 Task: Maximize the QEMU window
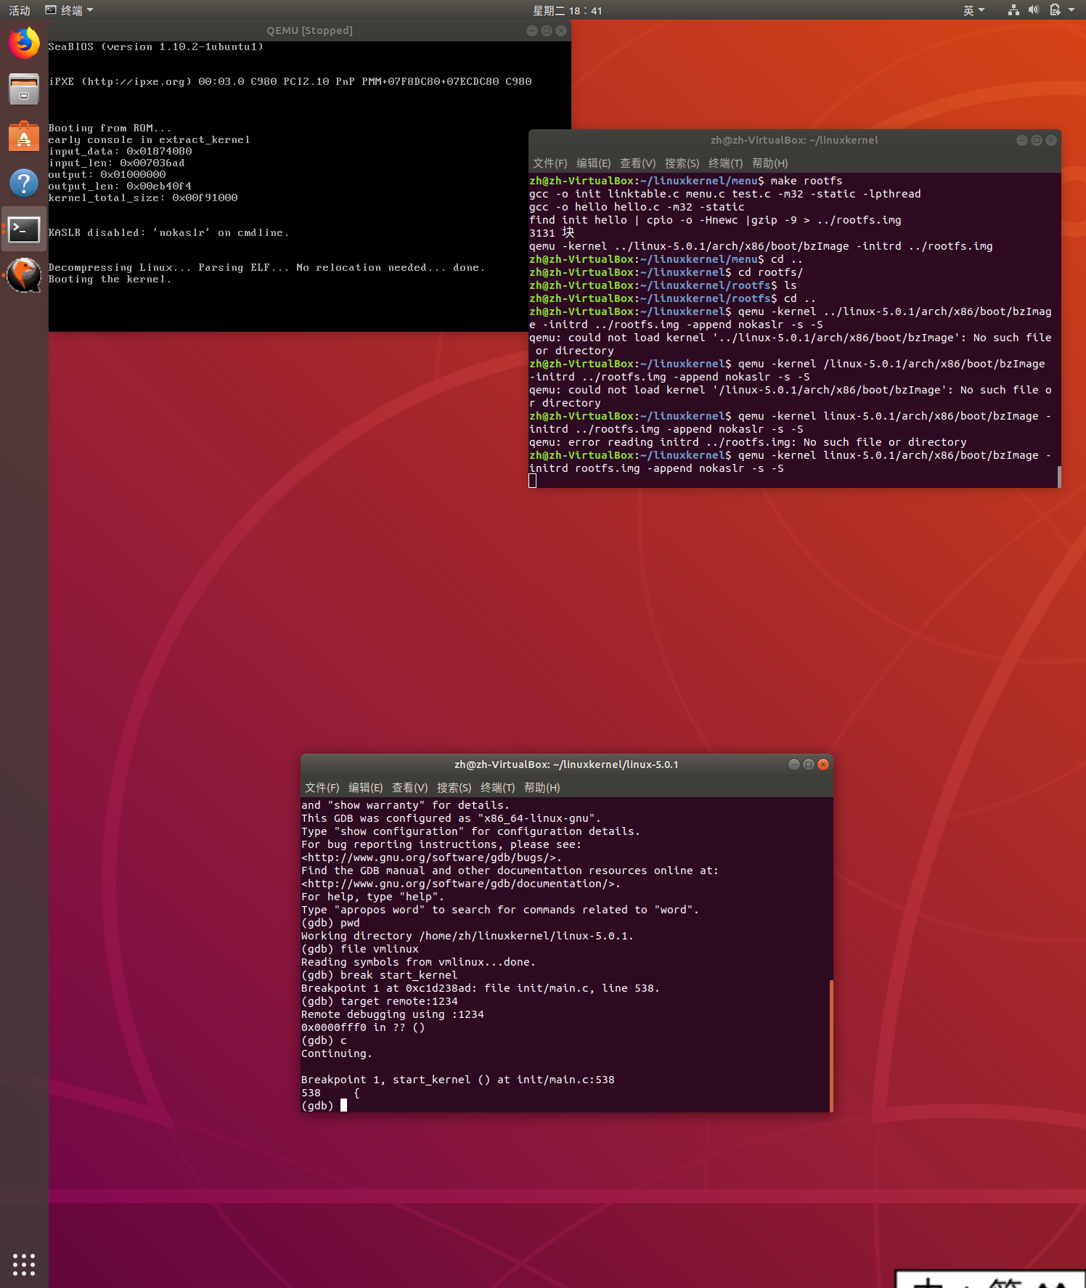[546, 30]
